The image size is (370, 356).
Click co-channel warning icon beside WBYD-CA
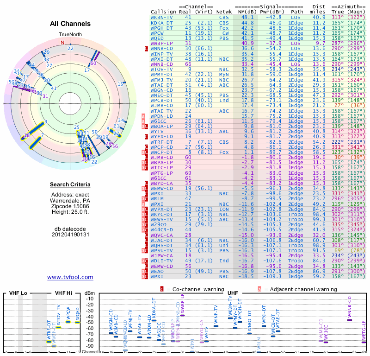(x=146, y=183)
